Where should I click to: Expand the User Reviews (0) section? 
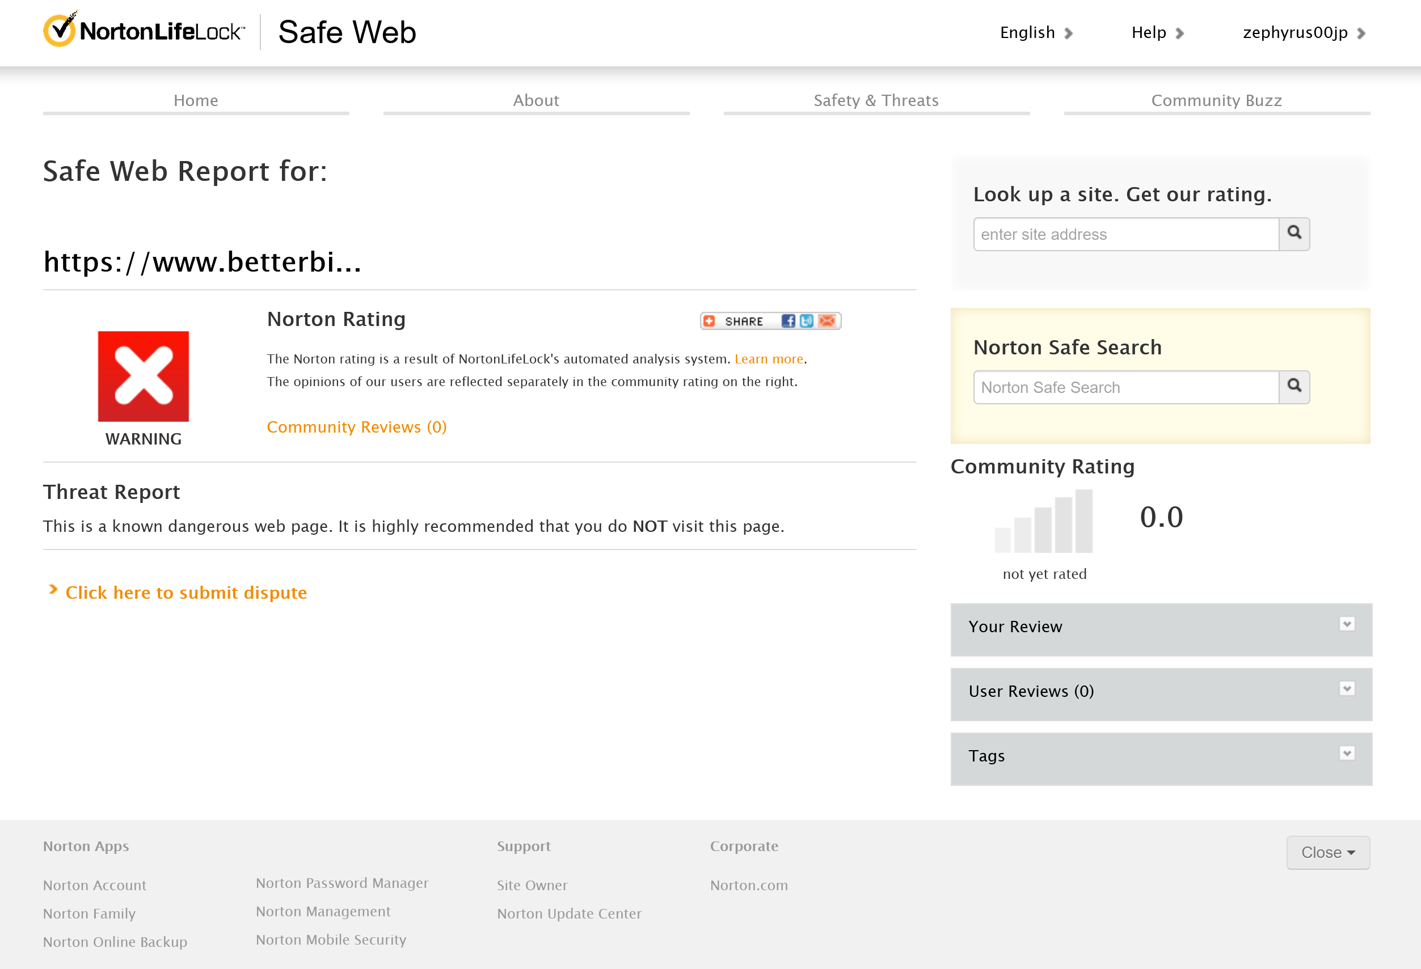click(1346, 689)
